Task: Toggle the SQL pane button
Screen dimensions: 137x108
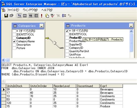Action: (31, 16)
